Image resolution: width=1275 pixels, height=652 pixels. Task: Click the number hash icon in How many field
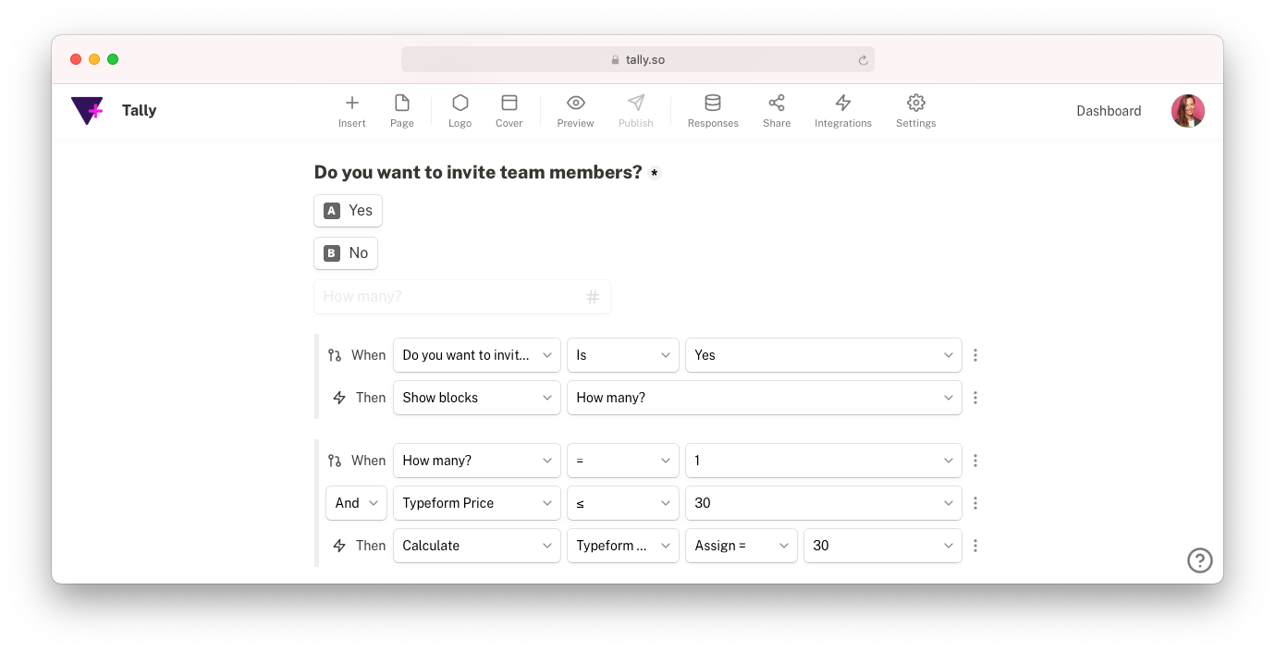click(x=593, y=297)
